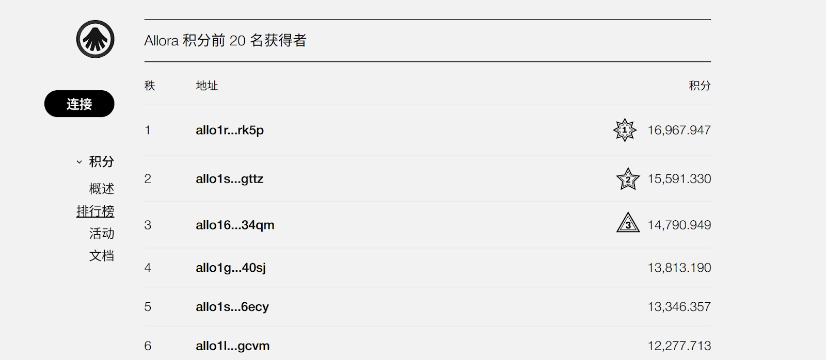826x360 pixels.
Task: Click the third-place triangle badge
Action: [628, 223]
